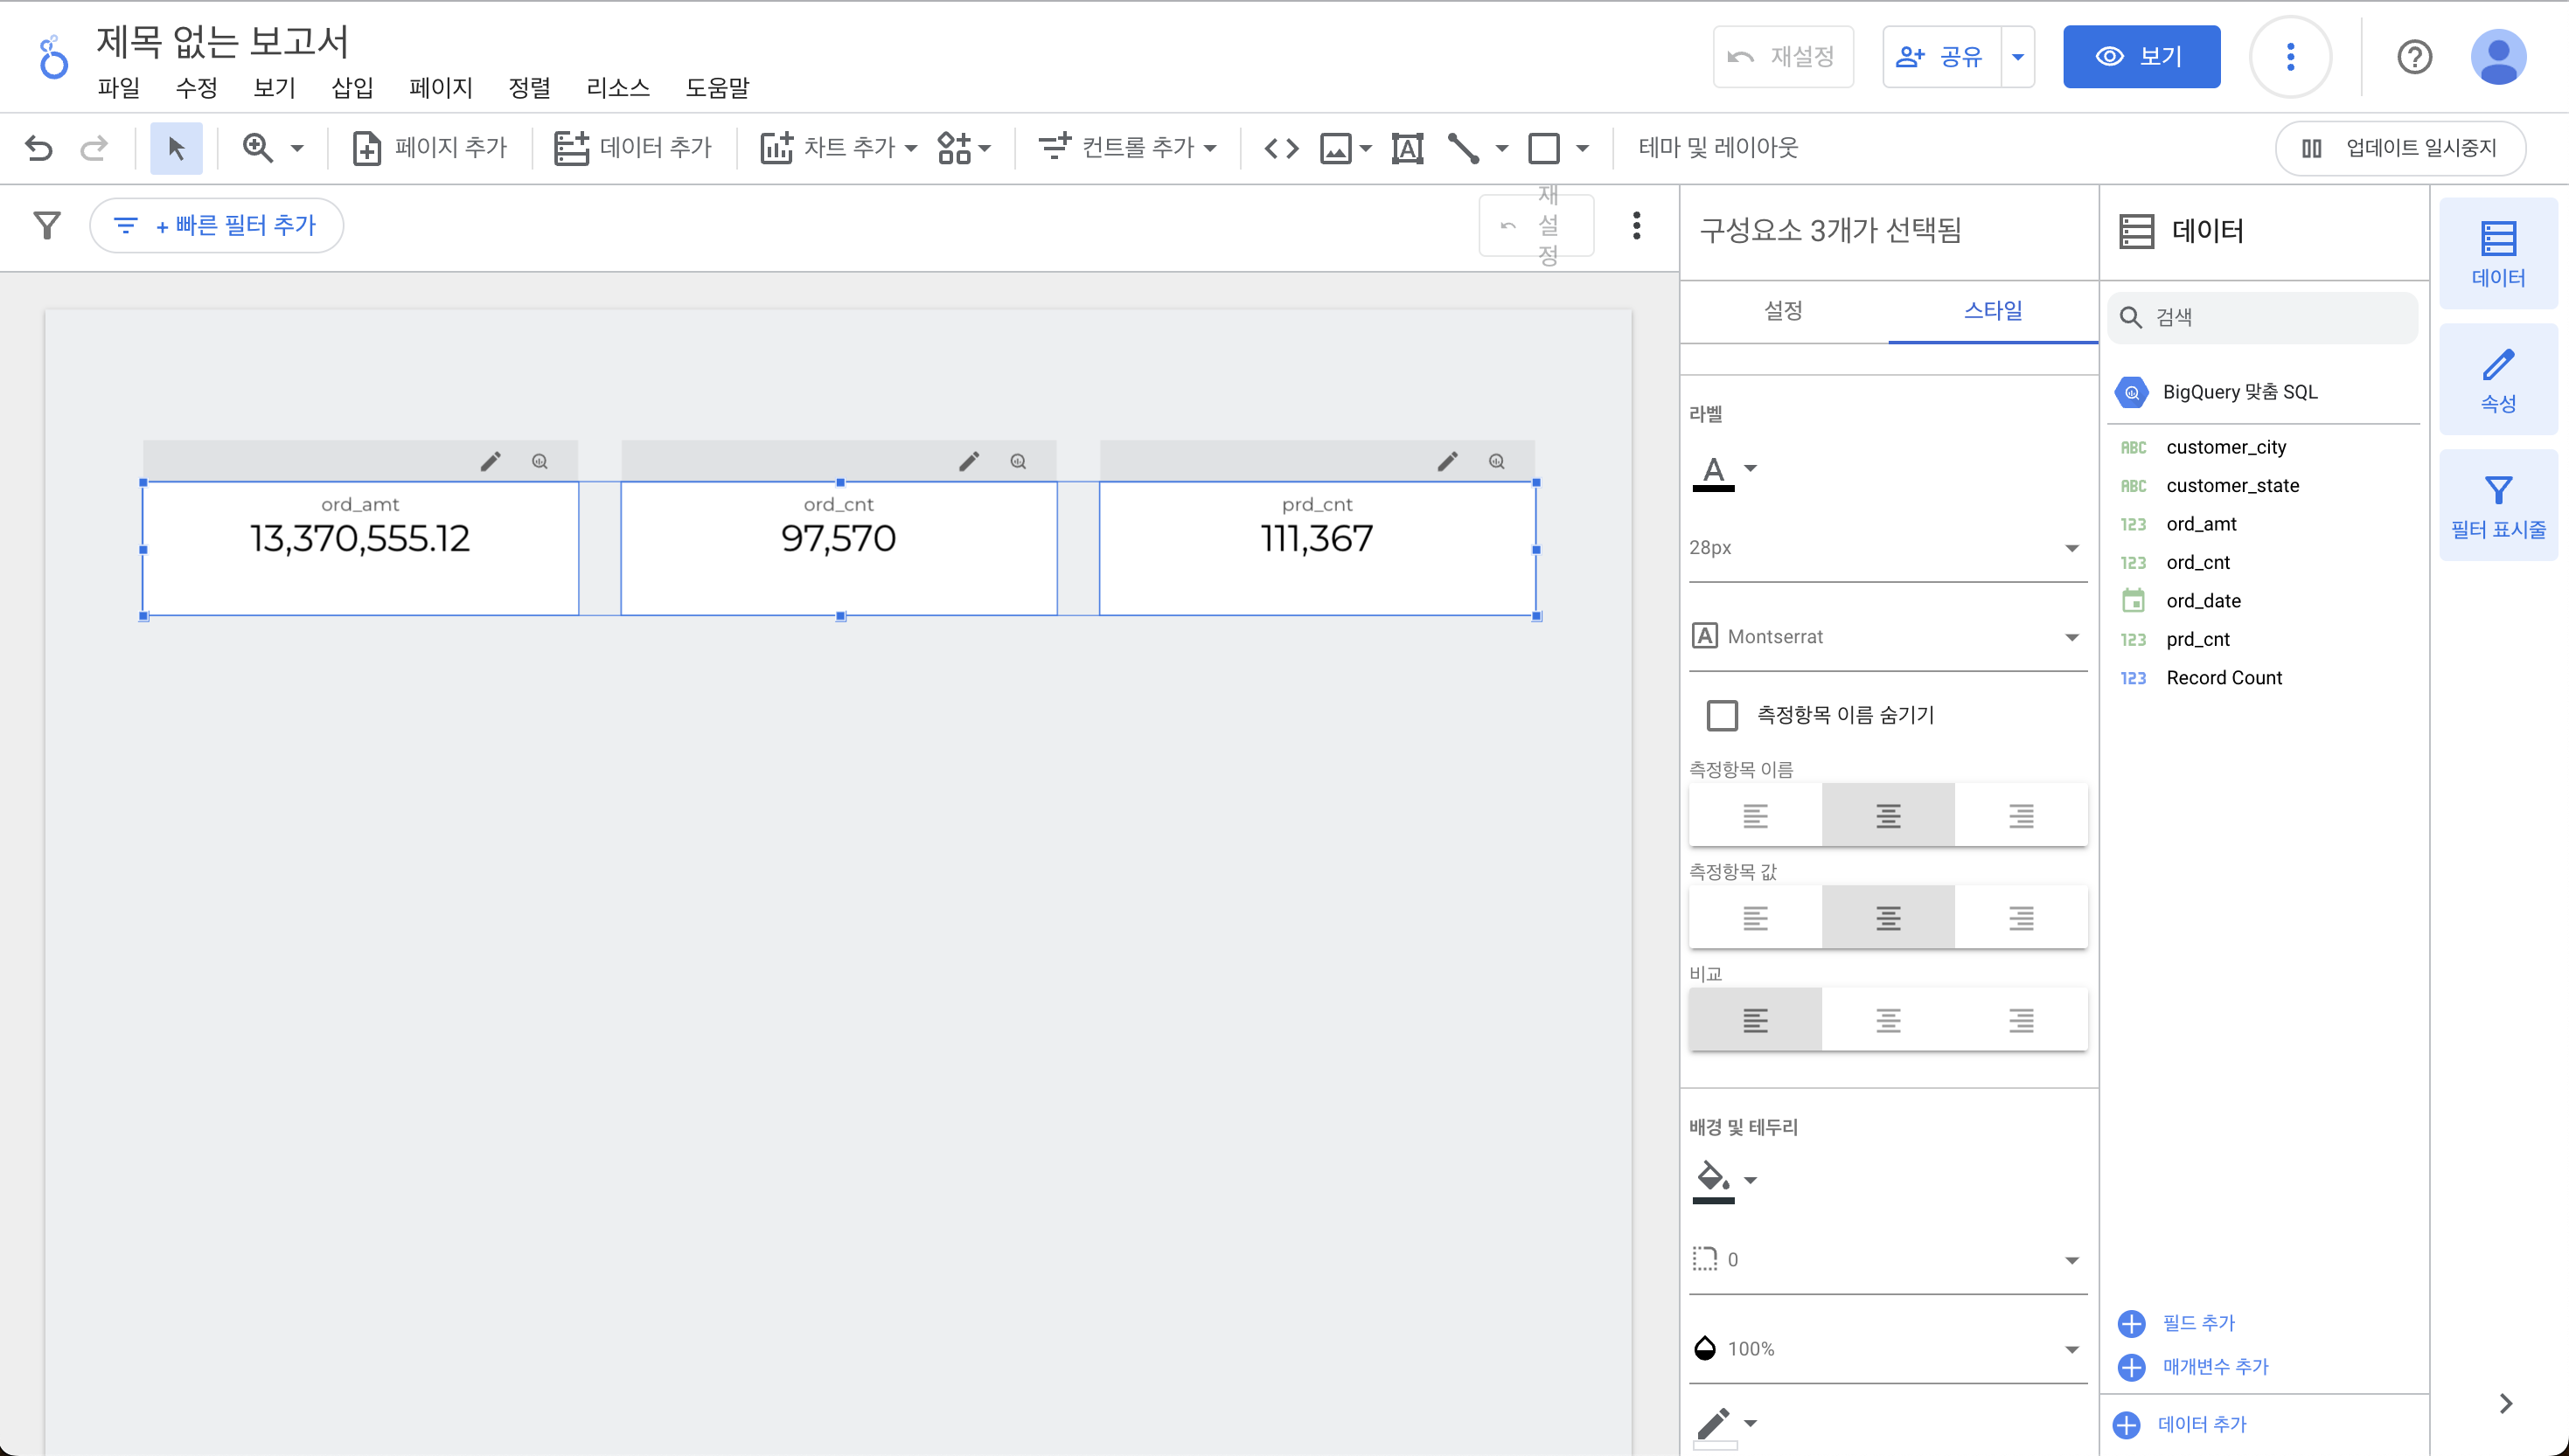The height and width of the screenshot is (1456, 2569).
Task: Click pencil edit icon above ord_amt scorecard
Action: [x=491, y=461]
